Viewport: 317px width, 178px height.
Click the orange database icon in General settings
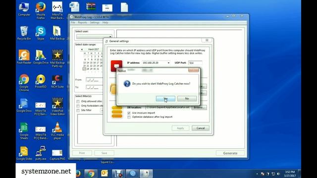click(x=117, y=112)
